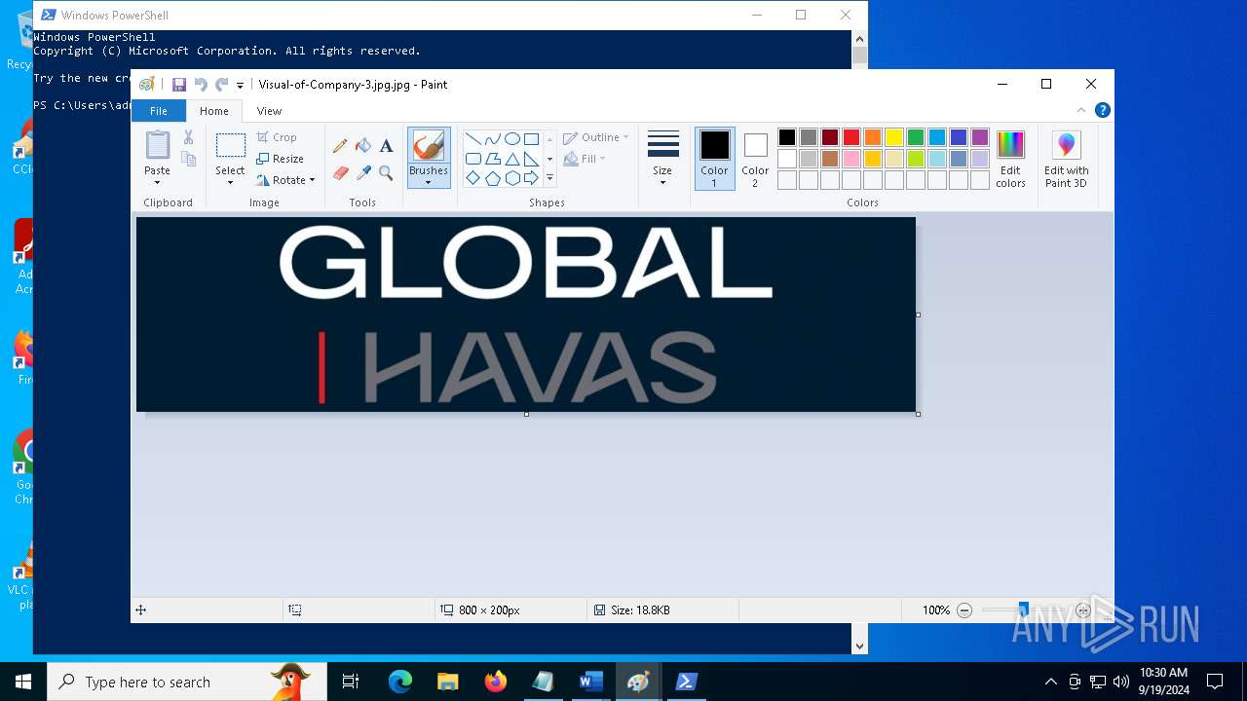The height and width of the screenshot is (701, 1247).
Task: Open the Brushes dropdown arrow
Action: pyautogui.click(x=429, y=183)
